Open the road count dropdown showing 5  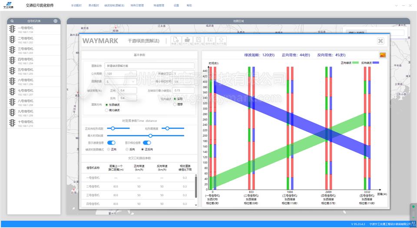point(121,81)
